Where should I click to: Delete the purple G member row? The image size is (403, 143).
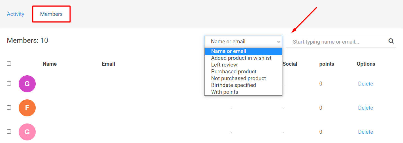(366, 84)
